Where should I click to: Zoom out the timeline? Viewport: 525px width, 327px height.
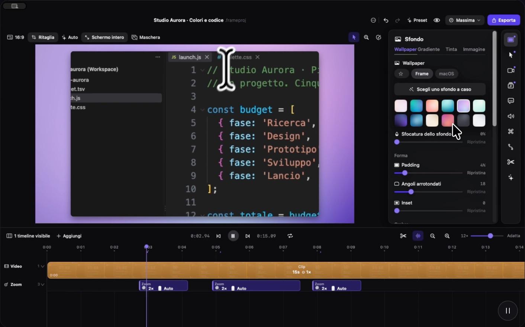pos(432,236)
